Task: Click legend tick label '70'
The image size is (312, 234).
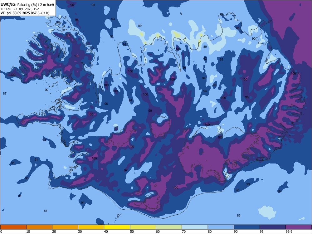Action: [x=184, y=232]
